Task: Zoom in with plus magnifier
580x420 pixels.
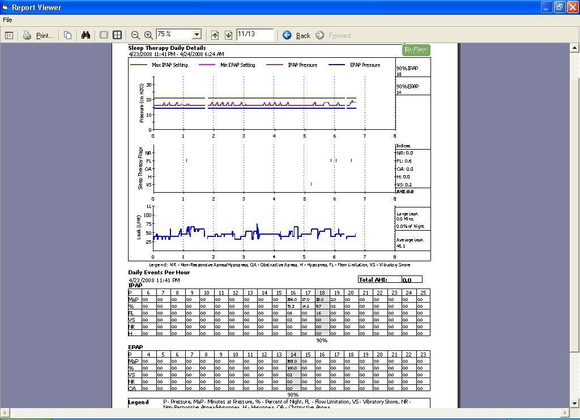Action: tap(148, 35)
